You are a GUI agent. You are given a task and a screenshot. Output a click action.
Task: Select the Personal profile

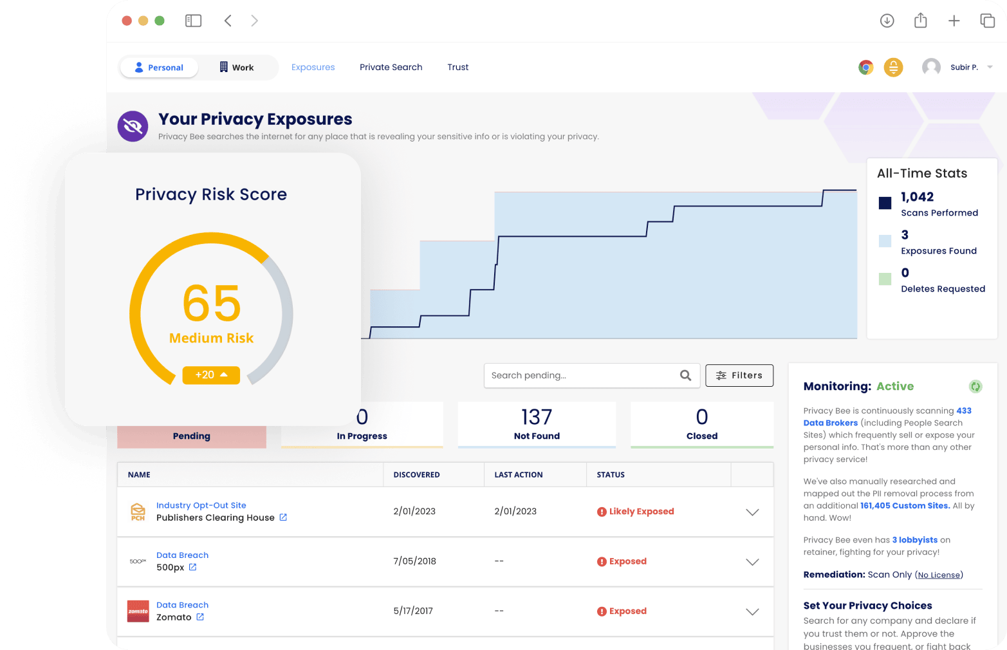coord(158,67)
